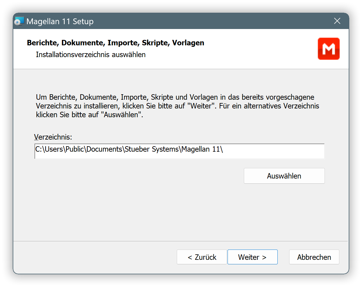Close the Magellan 11 Setup window
The width and height of the screenshot is (362, 287).
337,21
